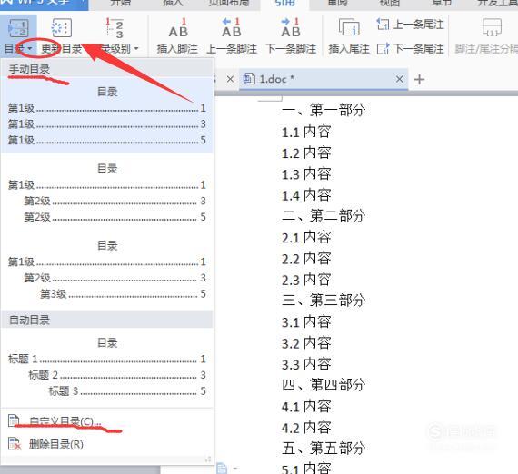Expand the 目录 dropdown arrow
The image size is (518, 474).
click(x=30, y=49)
